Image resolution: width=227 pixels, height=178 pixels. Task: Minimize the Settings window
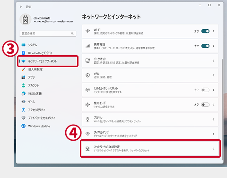[x=200, y=5]
